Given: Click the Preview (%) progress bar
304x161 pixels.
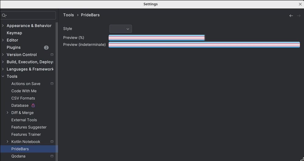Looking at the screenshot, I should pyautogui.click(x=157, y=38).
